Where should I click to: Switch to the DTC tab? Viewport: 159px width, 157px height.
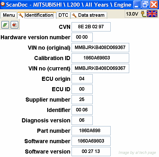(x=63, y=15)
